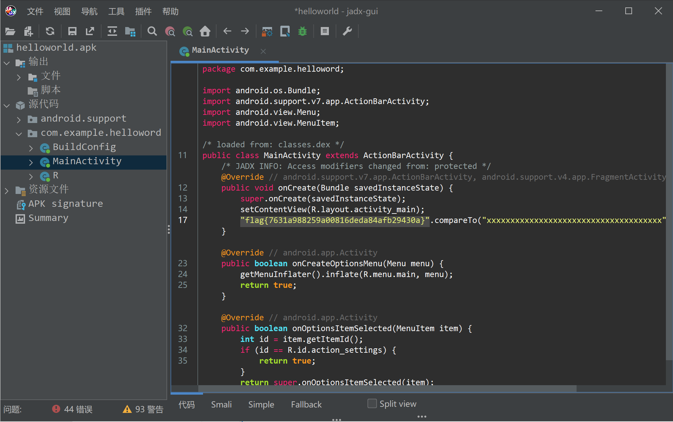Click the vertical code scrollbar

(x=669, y=212)
